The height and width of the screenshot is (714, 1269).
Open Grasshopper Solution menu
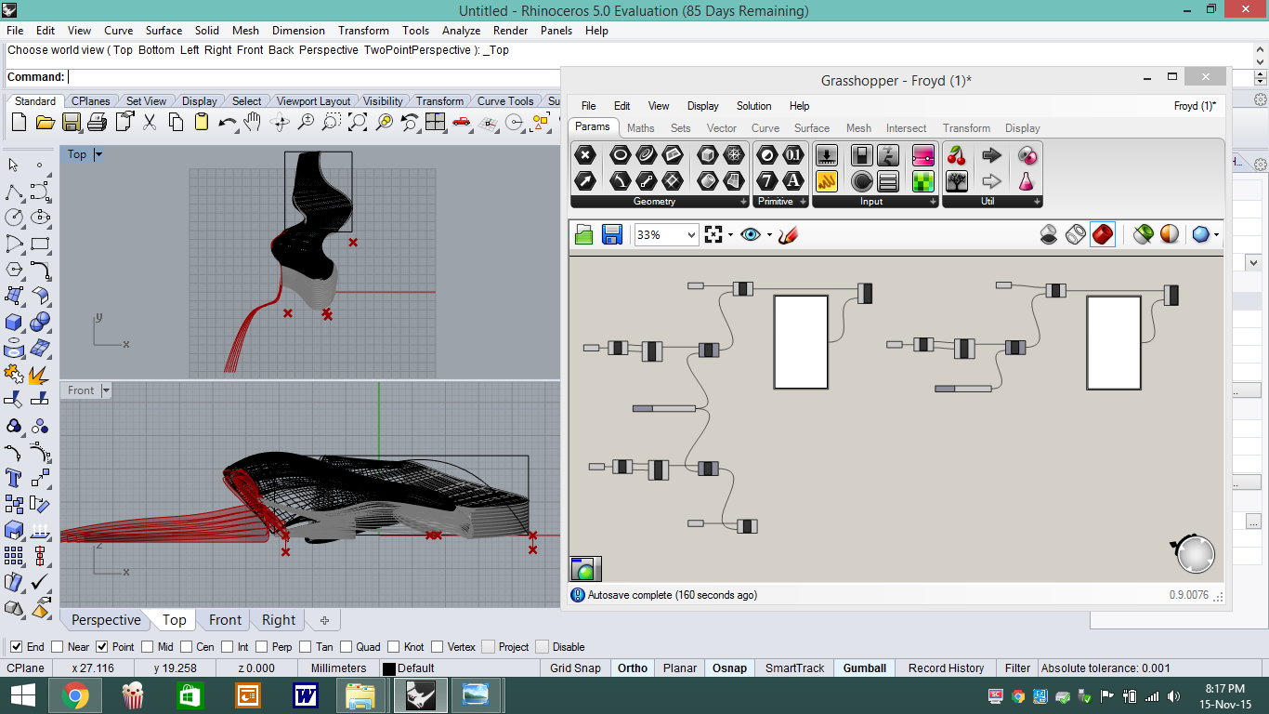click(x=753, y=106)
